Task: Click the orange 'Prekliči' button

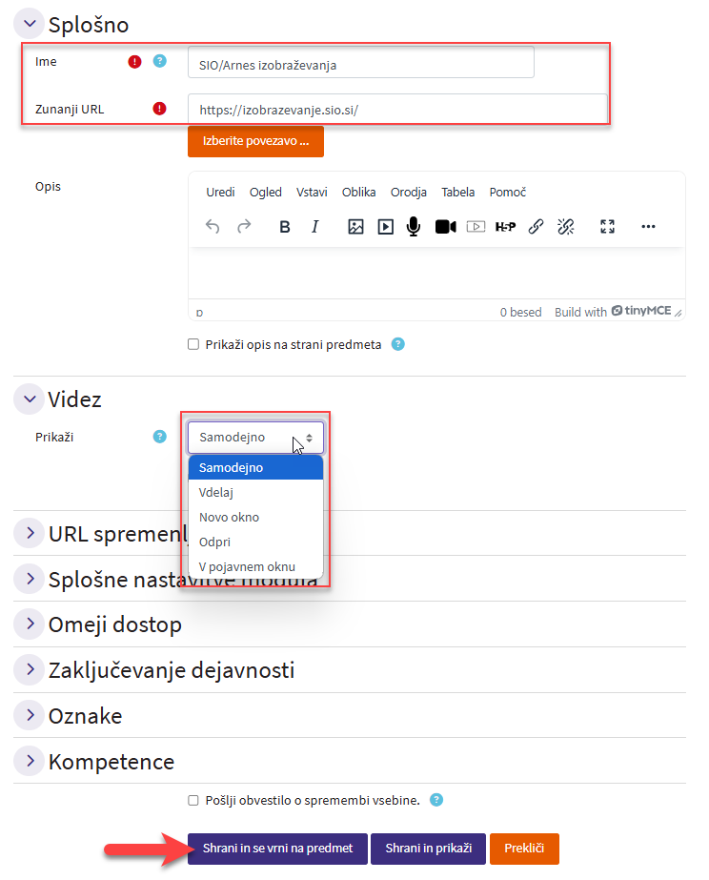Action: [x=524, y=849]
